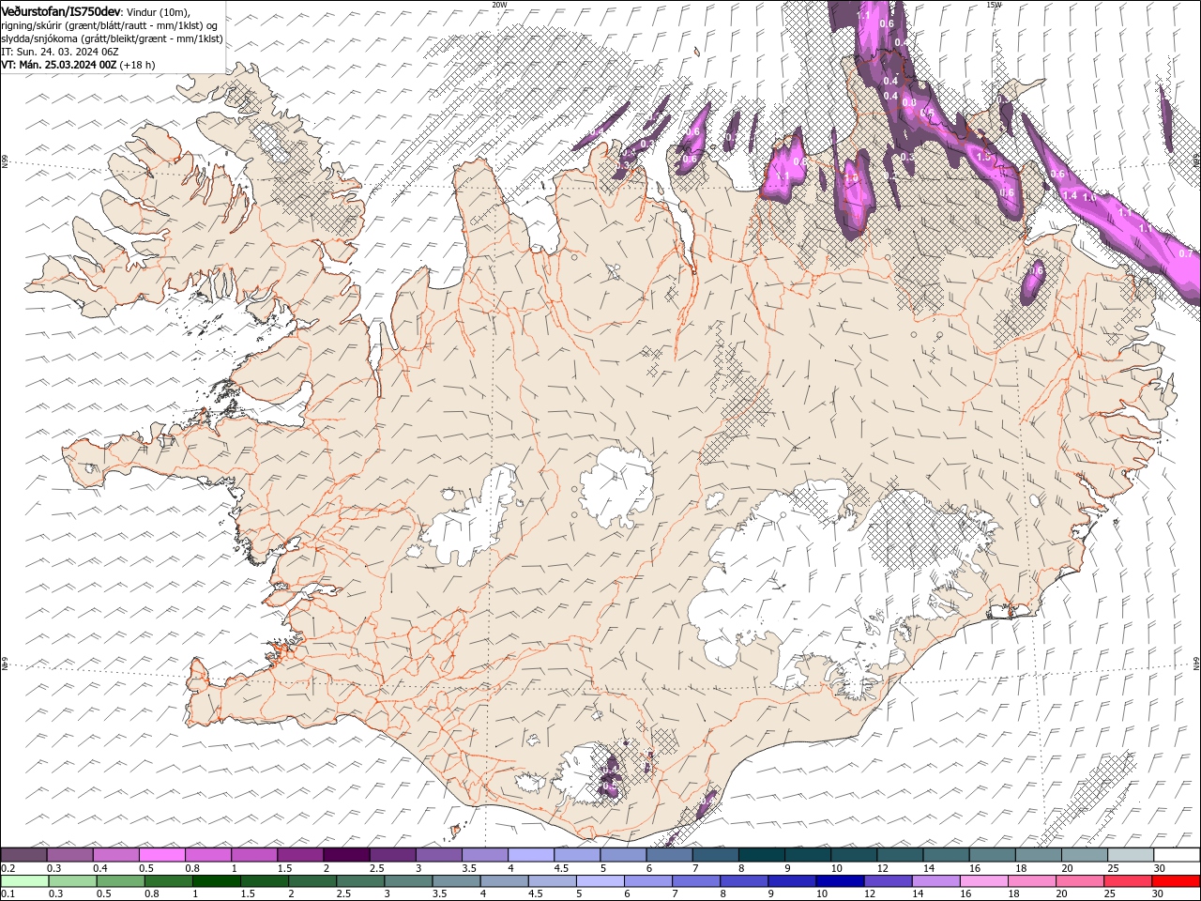Click the Veðurstofan/IS750dev map title
The width and height of the screenshot is (1201, 901).
pyautogui.click(x=62, y=10)
